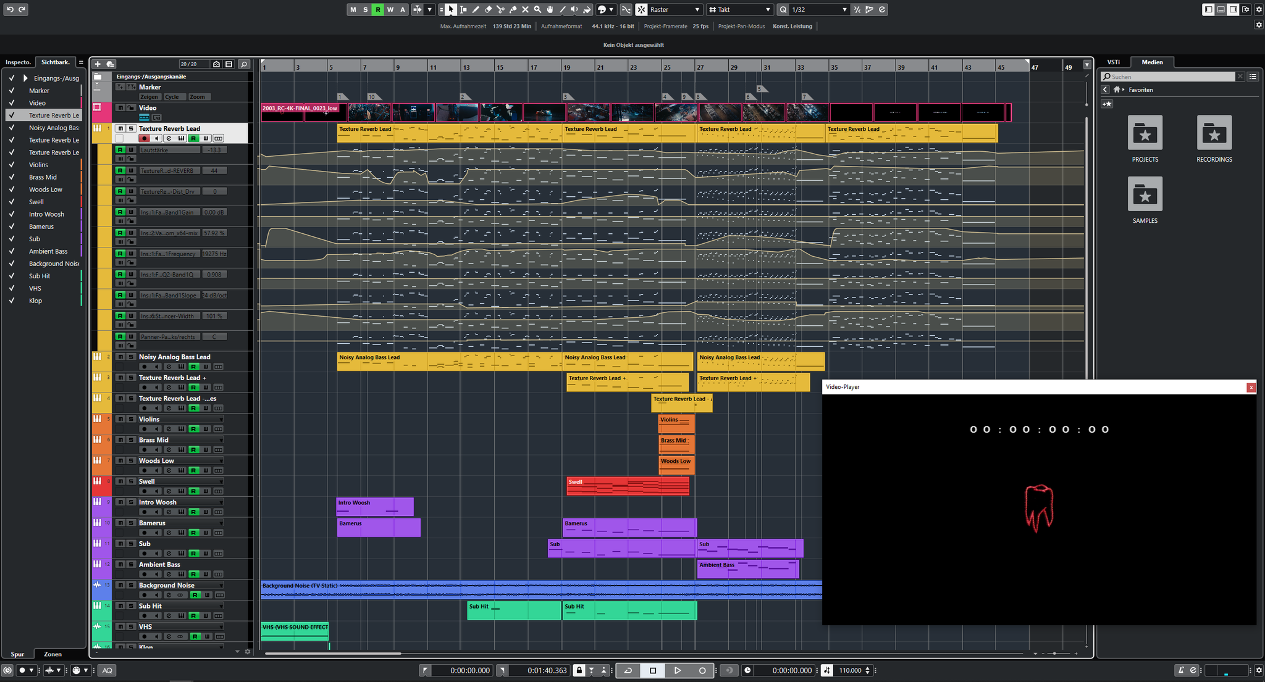
Task: Select the Draw/Pencil tool in toolbar
Action: (473, 9)
